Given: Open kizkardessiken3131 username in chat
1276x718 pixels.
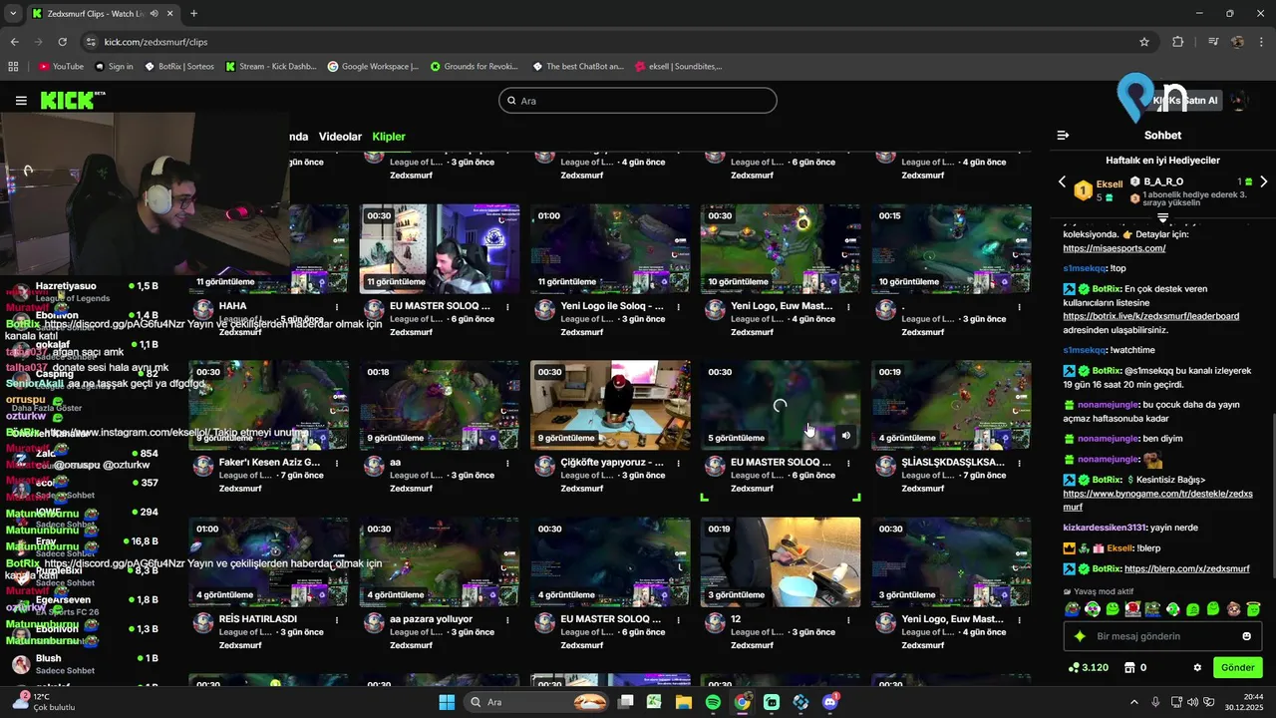Looking at the screenshot, I should coord(1104,528).
